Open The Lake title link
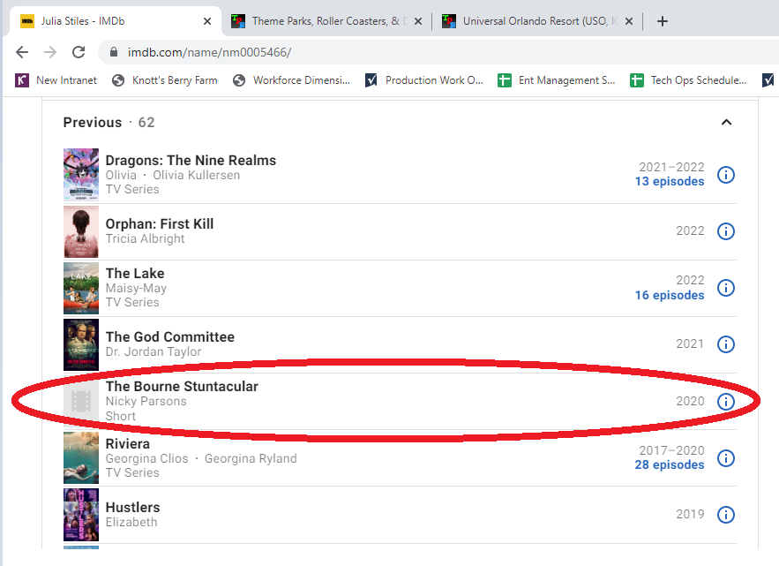 [x=135, y=273]
